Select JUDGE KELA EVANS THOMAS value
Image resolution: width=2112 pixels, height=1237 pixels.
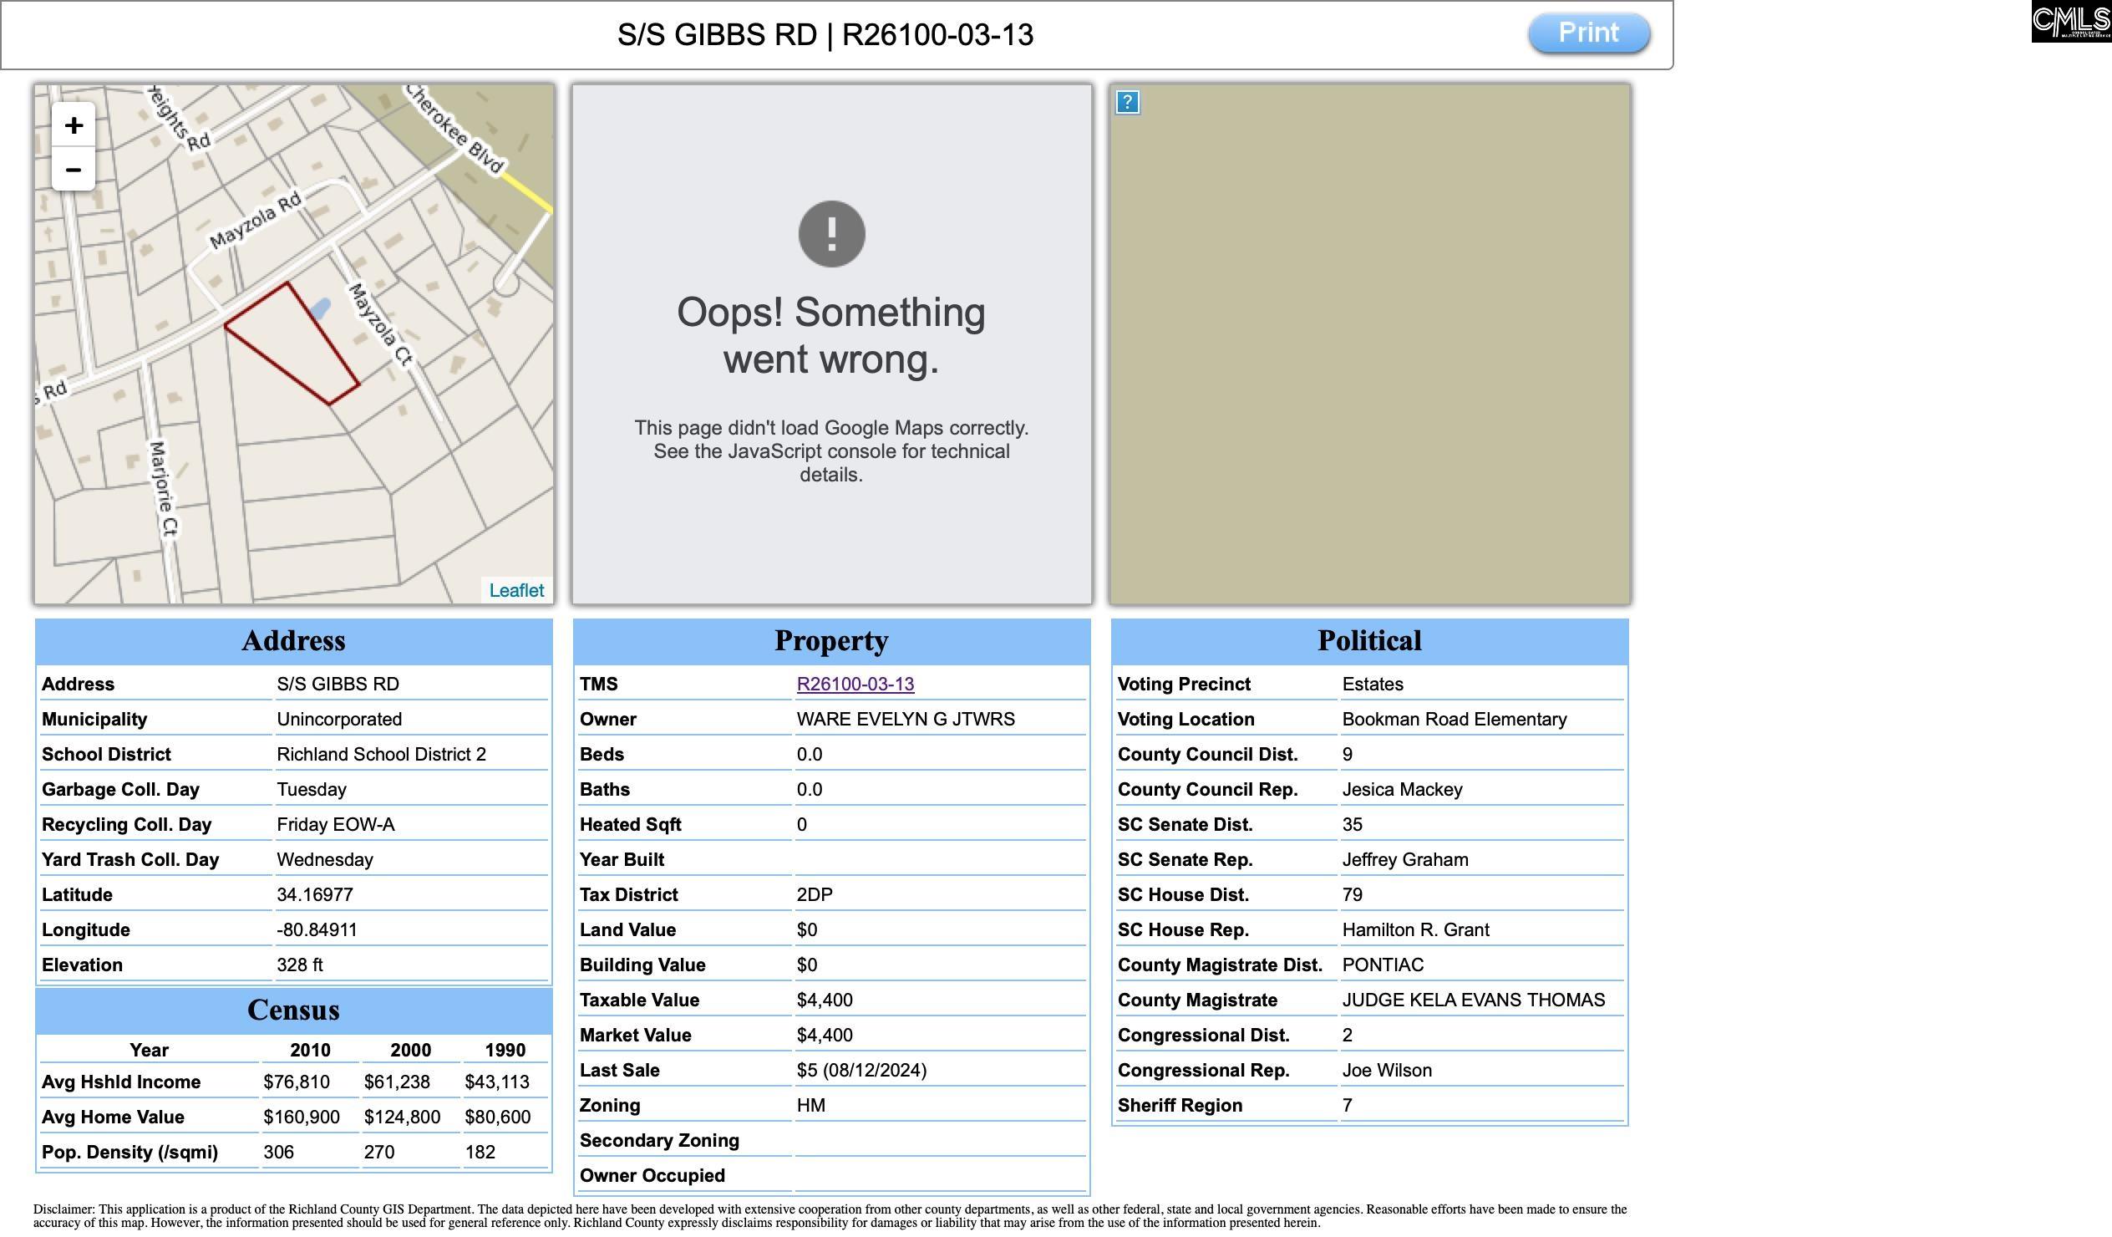pyautogui.click(x=1474, y=1000)
